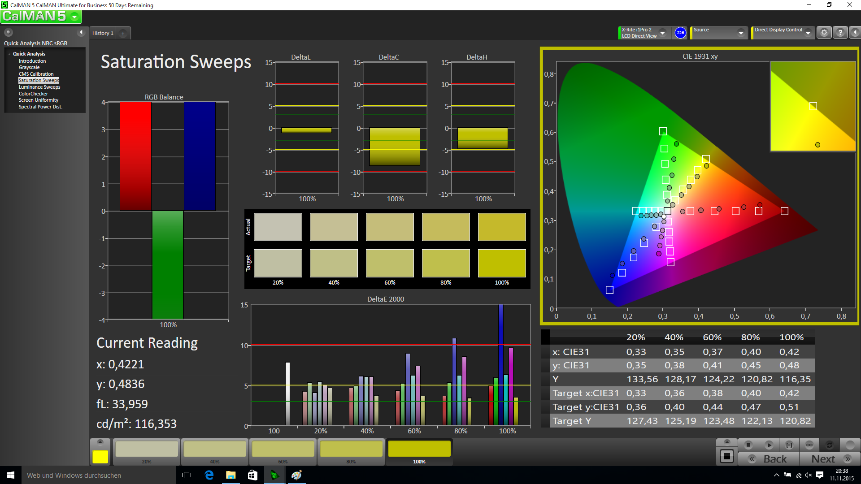This screenshot has height=484, width=861.
Task: Launch Microsoft Edge from the taskbar
Action: (x=209, y=475)
